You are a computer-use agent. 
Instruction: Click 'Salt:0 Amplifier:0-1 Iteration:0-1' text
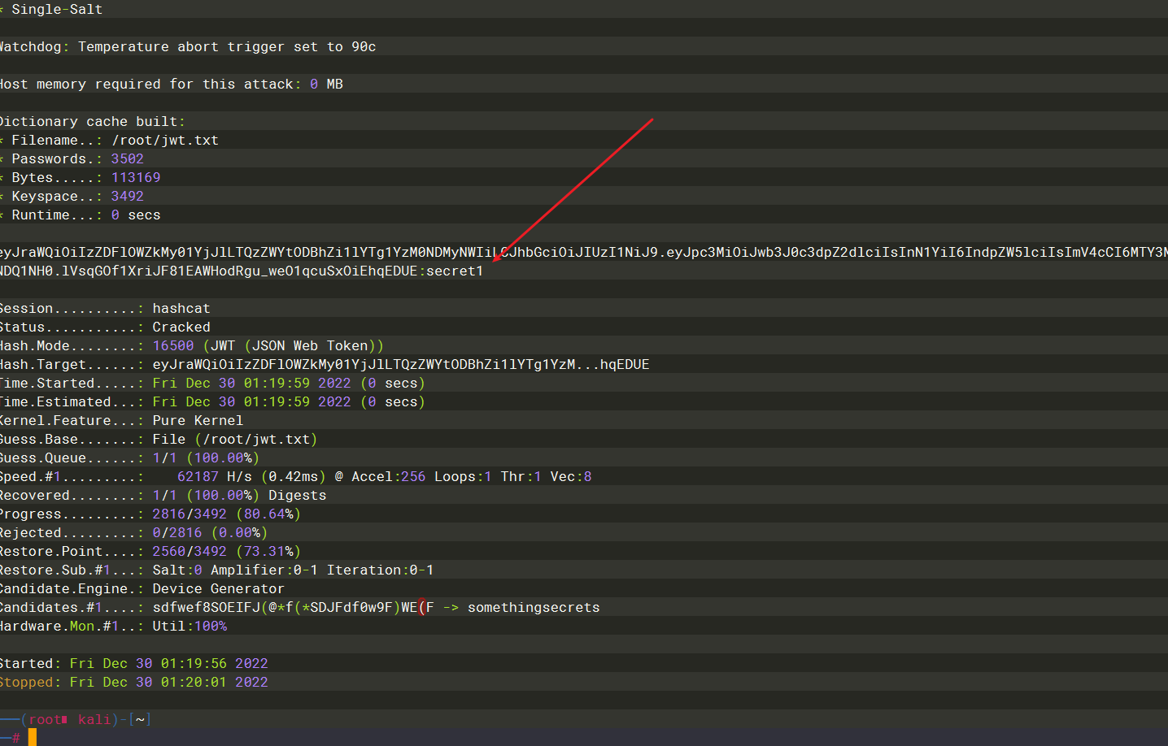[x=293, y=570]
